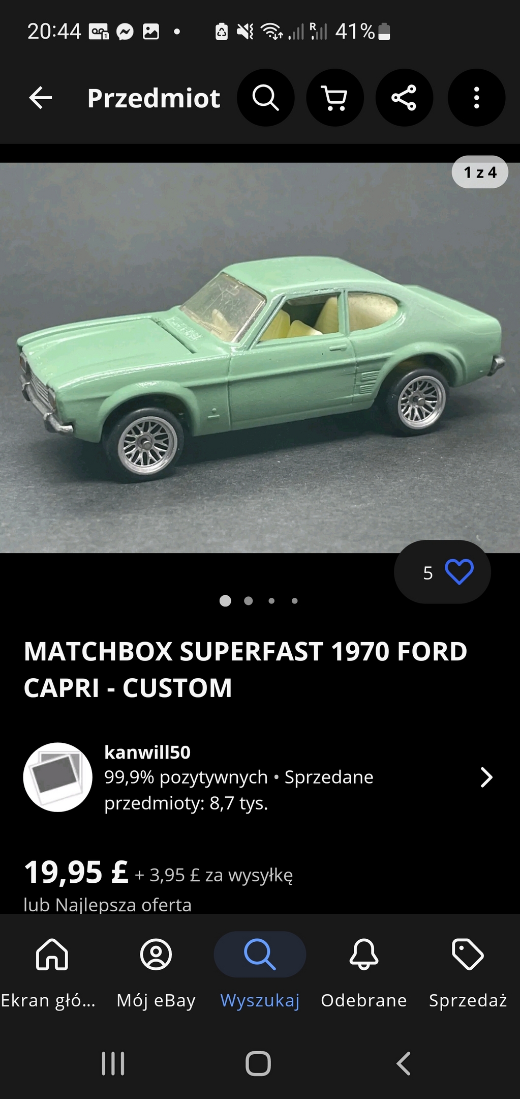This screenshot has height=1099, width=520.
Task: Jump to second image dot
Action: [249, 601]
